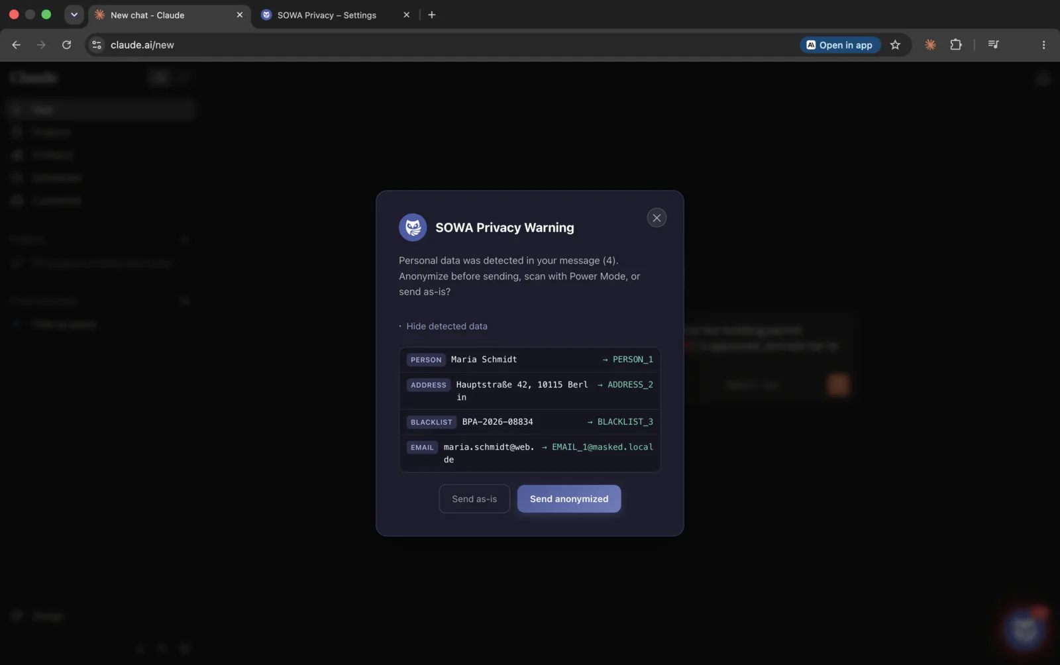Image resolution: width=1060 pixels, height=665 pixels.
Task: Click the SOWA owl logo in dialog
Action: click(x=413, y=227)
